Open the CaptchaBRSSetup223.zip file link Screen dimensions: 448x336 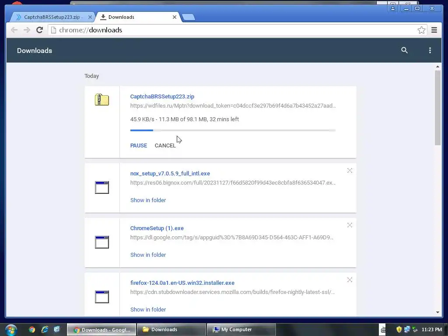162,97
